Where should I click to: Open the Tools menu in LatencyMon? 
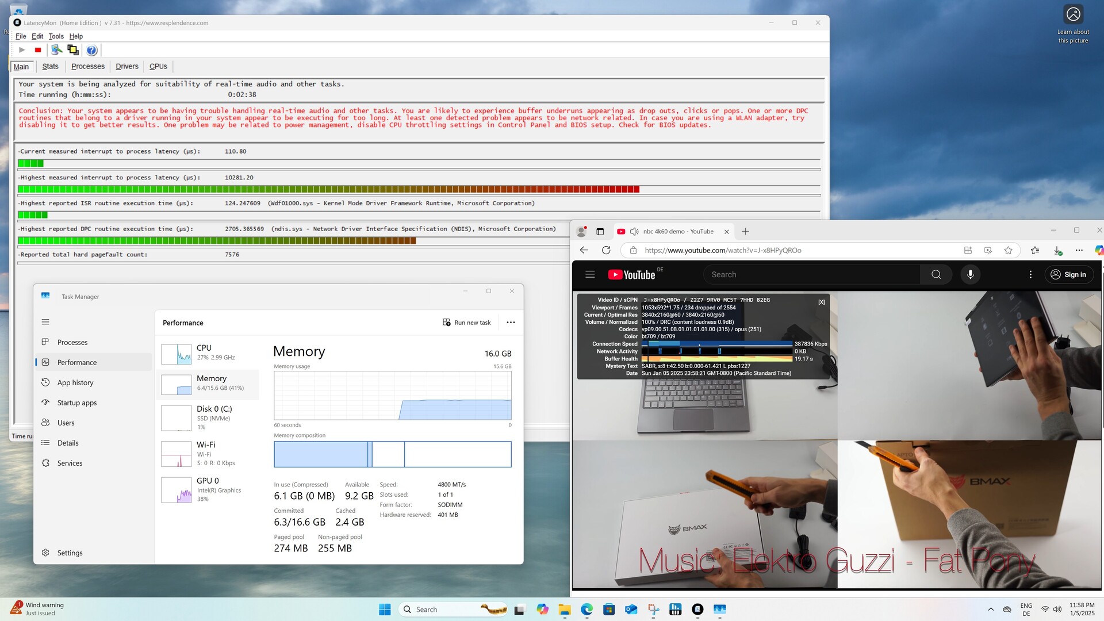click(56, 36)
